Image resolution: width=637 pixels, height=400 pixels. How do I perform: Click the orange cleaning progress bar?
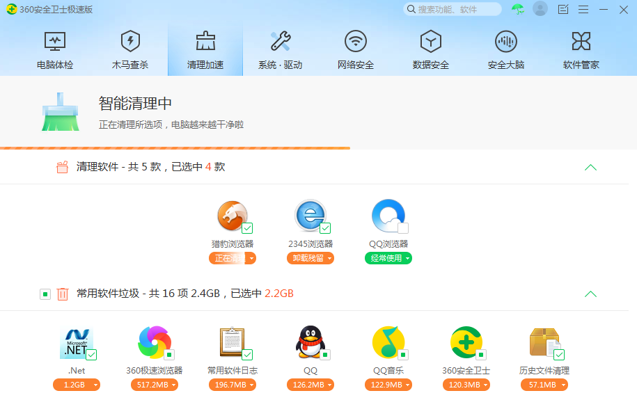point(175,148)
